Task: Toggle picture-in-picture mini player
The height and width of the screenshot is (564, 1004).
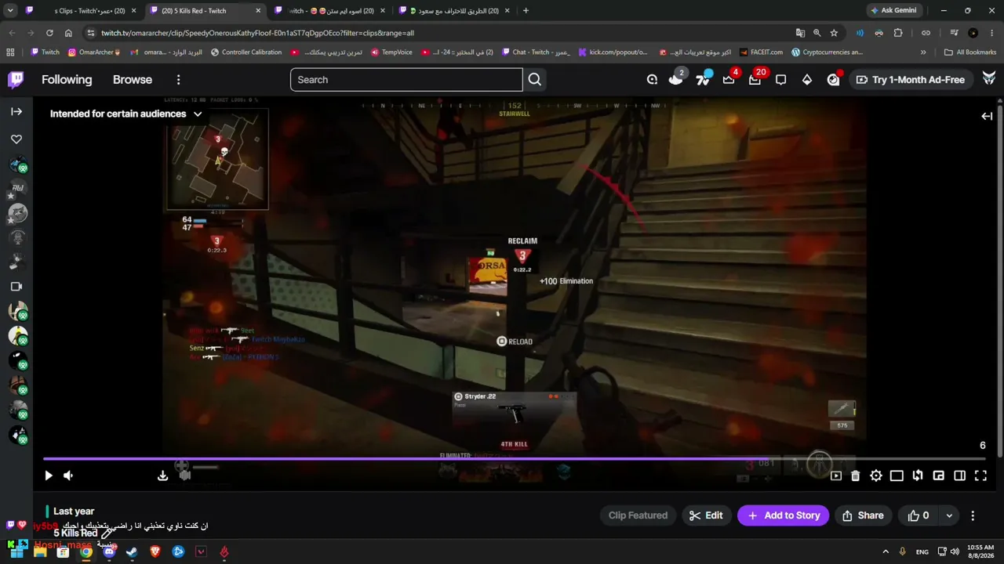Action: click(938, 475)
